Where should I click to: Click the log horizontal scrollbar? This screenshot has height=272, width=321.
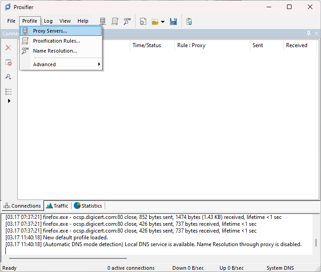click(x=68, y=258)
